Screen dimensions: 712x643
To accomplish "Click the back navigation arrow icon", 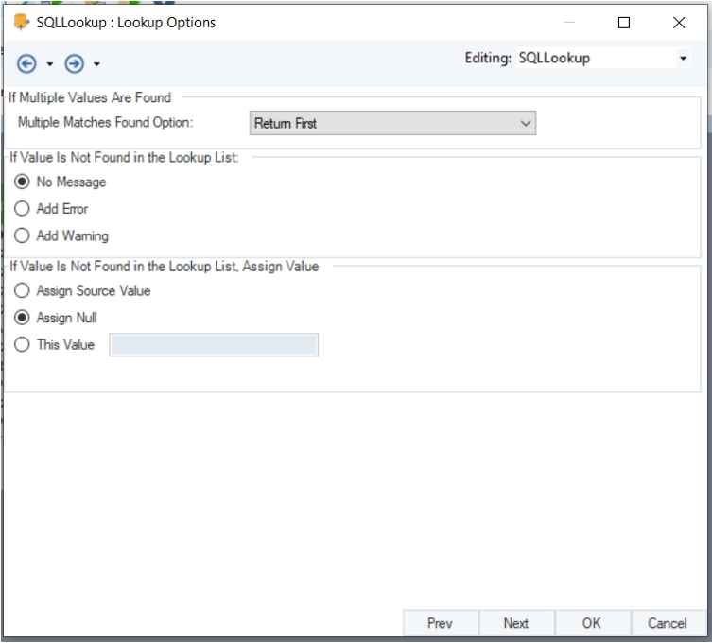I will pyautogui.click(x=26, y=63).
